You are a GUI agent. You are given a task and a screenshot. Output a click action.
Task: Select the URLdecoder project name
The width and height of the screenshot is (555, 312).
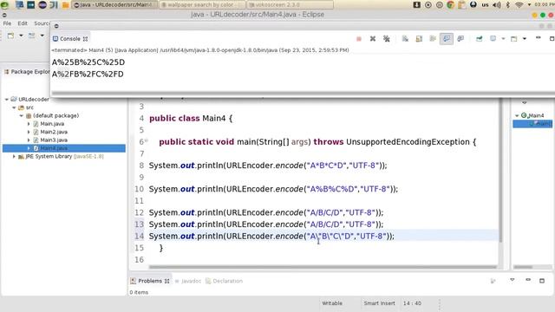click(34, 100)
